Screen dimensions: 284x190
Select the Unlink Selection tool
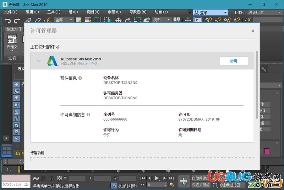coord(38,20)
